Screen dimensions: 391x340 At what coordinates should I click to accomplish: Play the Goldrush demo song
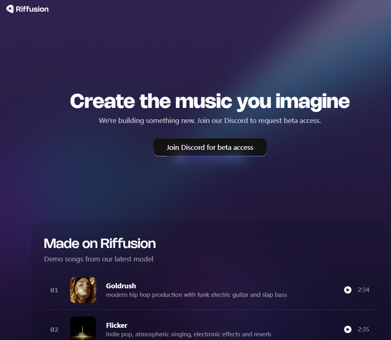click(x=348, y=290)
